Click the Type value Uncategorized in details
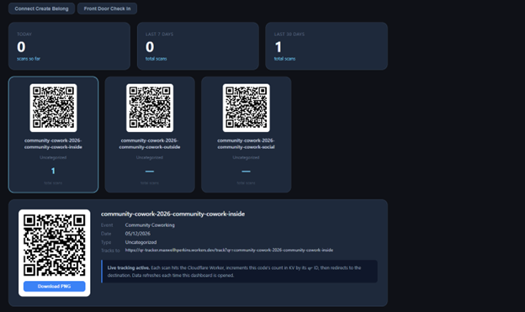 141,242
